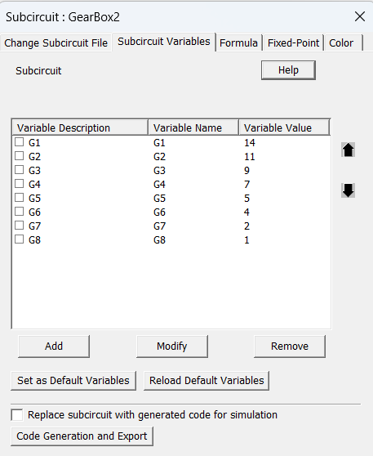
Task: Click Reload Default Variables
Action: [206, 381]
